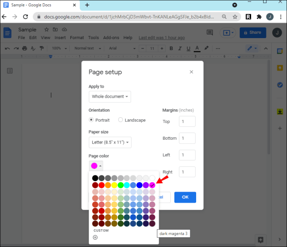
Task: Decrease the font size with minus
Action: 143,49
